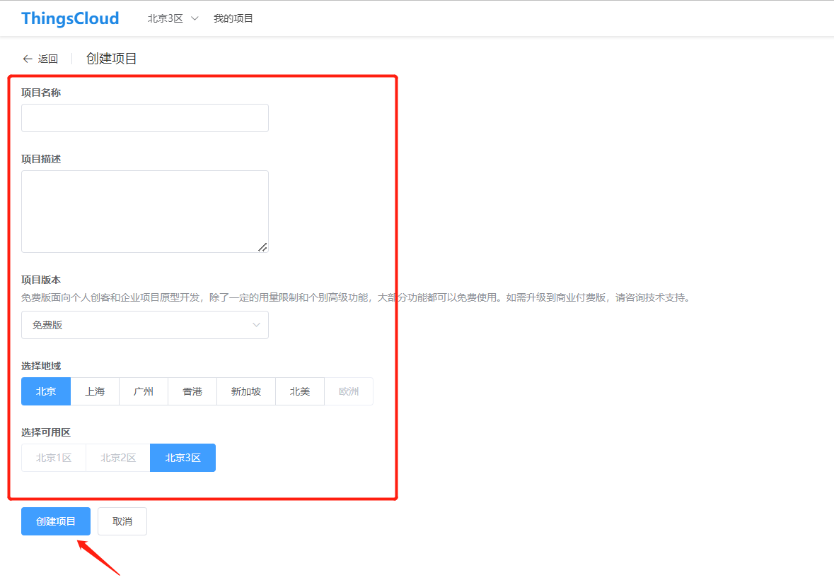This screenshot has height=587, width=834.
Task: Select 北京 as the region
Action: pyautogui.click(x=46, y=391)
